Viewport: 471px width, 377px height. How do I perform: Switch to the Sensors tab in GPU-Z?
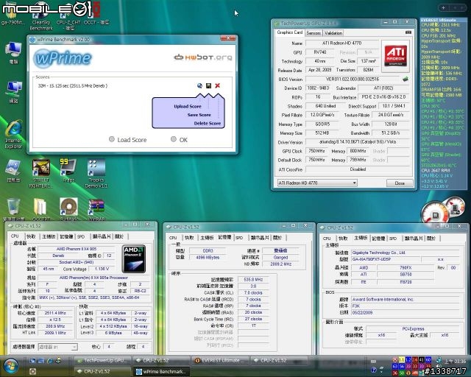pyautogui.click(x=314, y=33)
